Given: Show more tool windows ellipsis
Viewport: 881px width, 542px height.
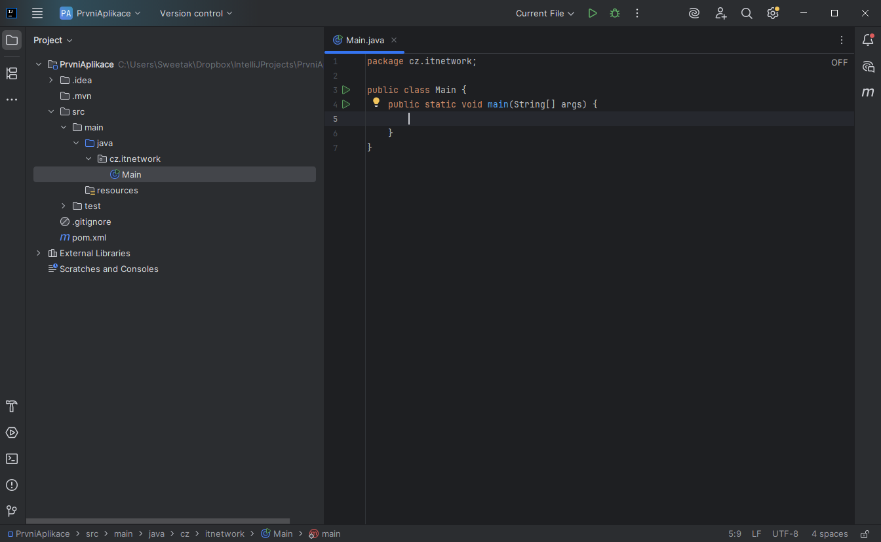Looking at the screenshot, I should pos(12,100).
